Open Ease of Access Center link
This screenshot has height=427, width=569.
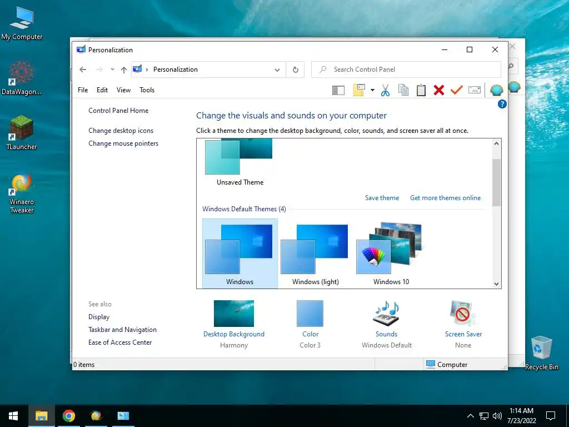pyautogui.click(x=120, y=342)
